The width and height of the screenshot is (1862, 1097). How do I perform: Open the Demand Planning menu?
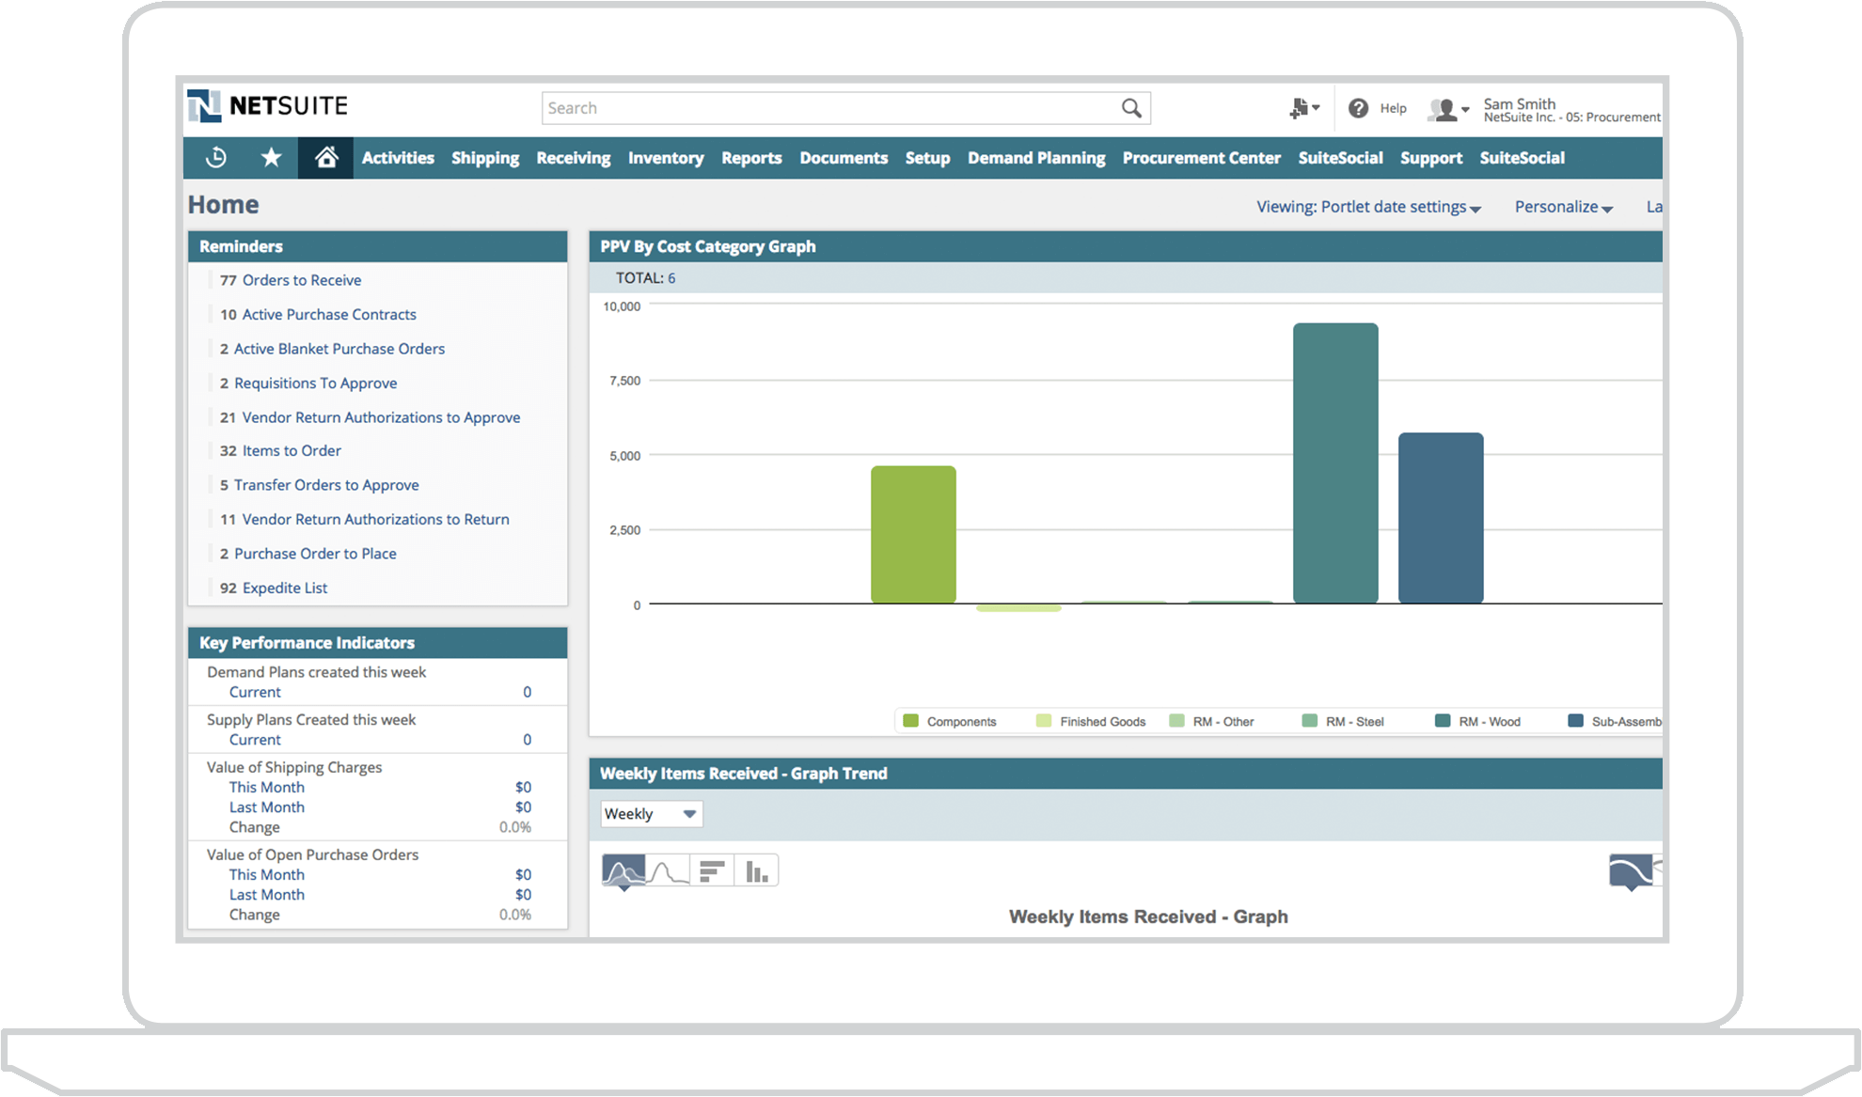[x=1035, y=158]
